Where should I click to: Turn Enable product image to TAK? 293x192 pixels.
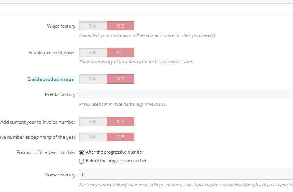(x=93, y=79)
